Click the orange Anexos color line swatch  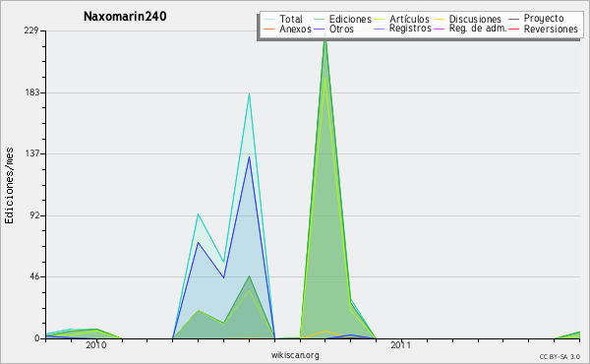268,29
